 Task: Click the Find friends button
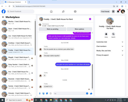pyautogui.click(x=105, y=11)
